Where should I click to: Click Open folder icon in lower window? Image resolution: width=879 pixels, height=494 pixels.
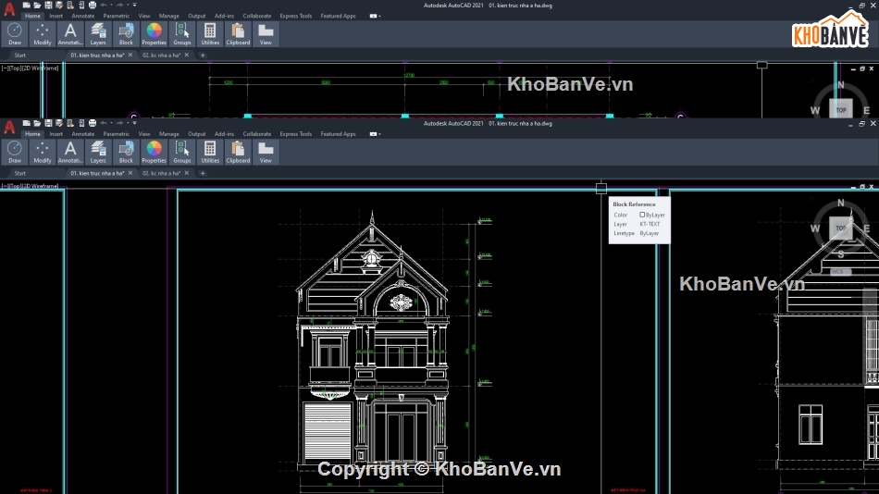pos(37,123)
